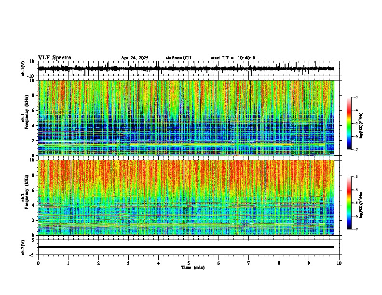Screen dimensions: 382x295
Task: Click the time axis tick label 6
Action: (219, 263)
